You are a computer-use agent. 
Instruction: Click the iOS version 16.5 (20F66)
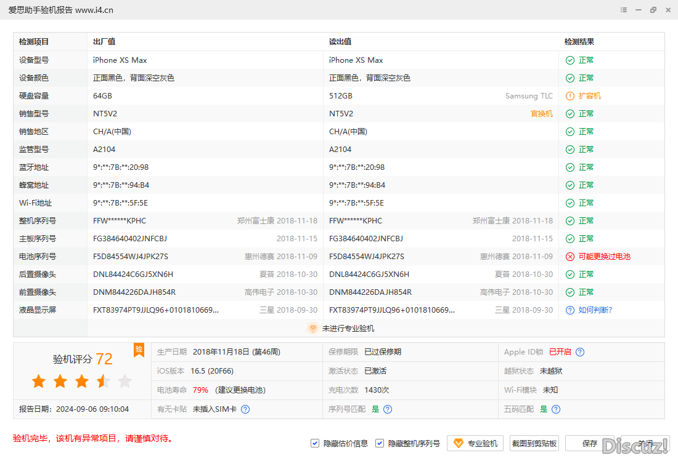[212, 371]
